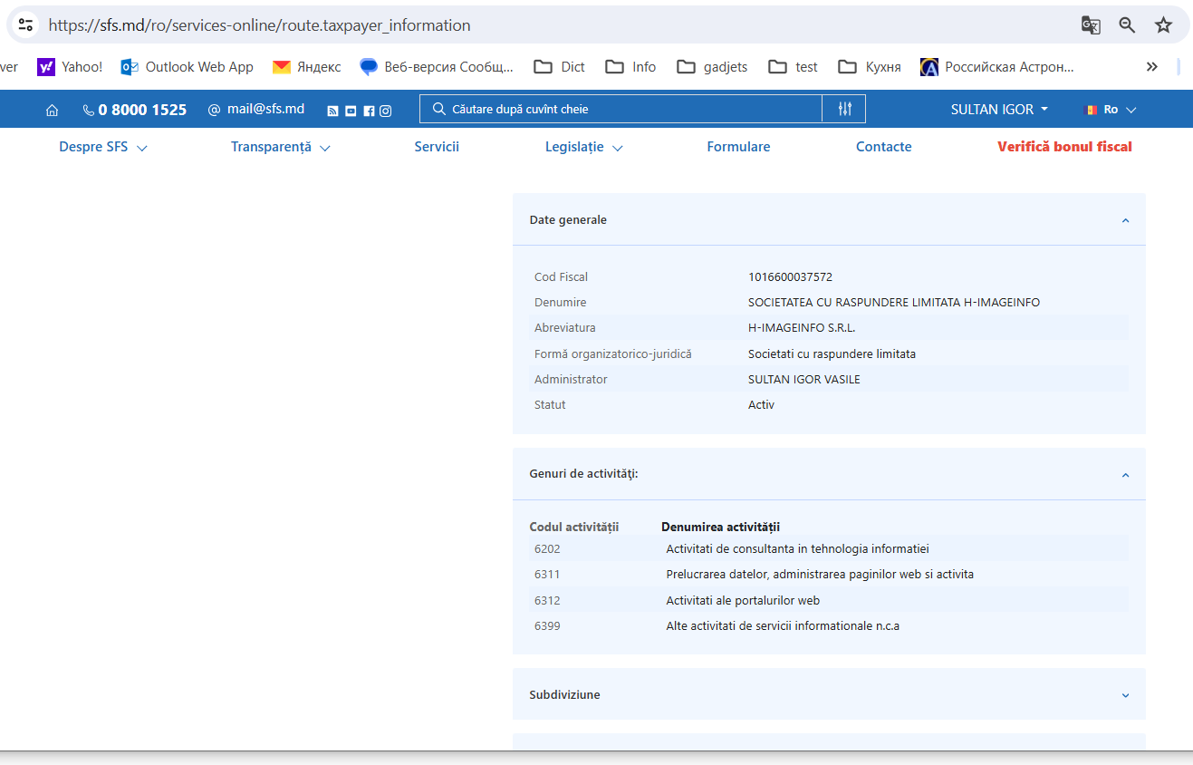This screenshot has height=765, width=1193.
Task: Open the Instagram social icon
Action: click(386, 111)
